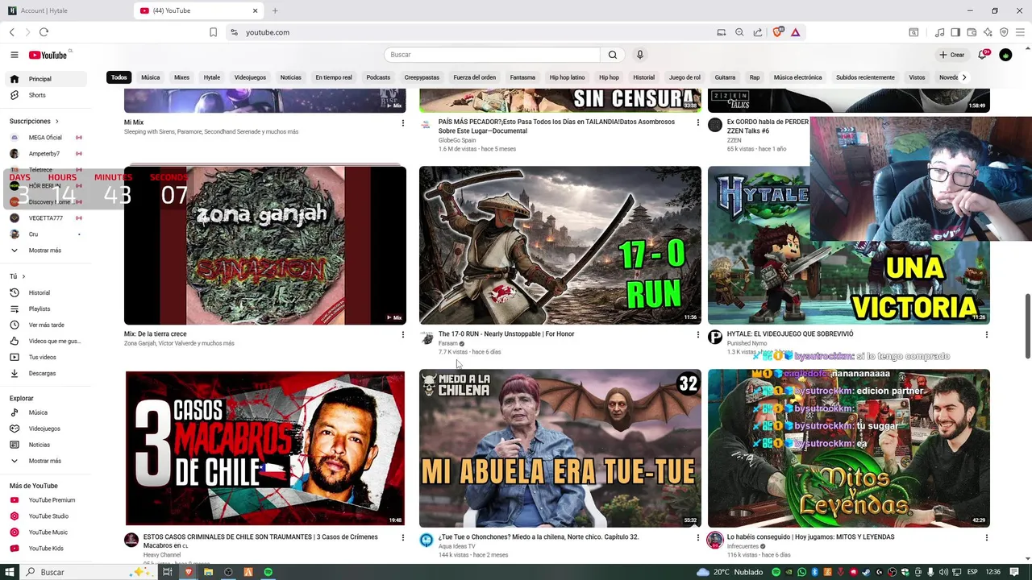Select the Podcasts filter chip

click(x=378, y=77)
